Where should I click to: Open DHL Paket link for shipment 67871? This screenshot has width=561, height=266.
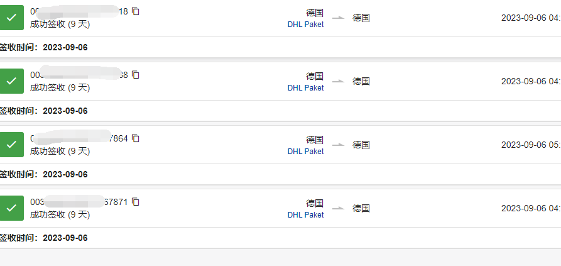pos(305,215)
